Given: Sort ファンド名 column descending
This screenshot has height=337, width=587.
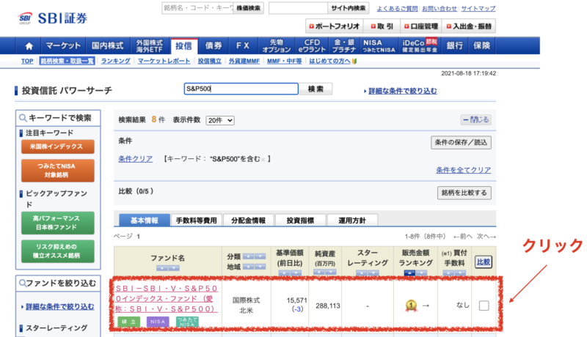Looking at the screenshot, I should tap(174, 268).
